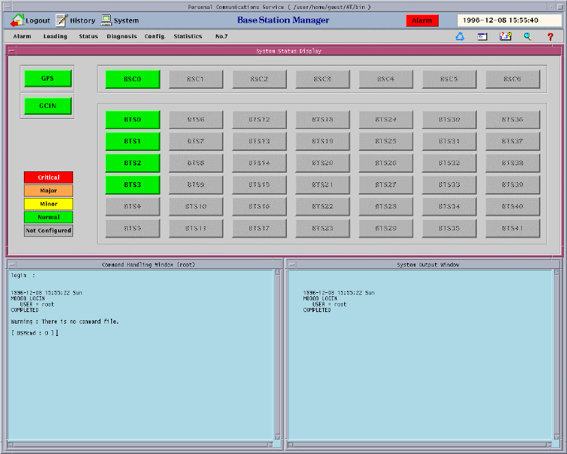
Task: Click the unconfigured BTS6 button
Action: click(x=195, y=119)
